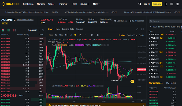Collapse the MA indicator legend arrow
Screen dimensions: 182x106
coord(50,45)
